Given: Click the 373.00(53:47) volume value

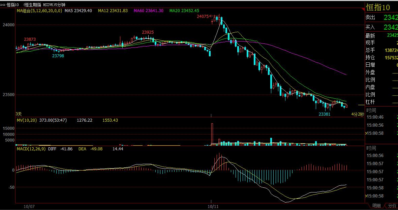Looking at the screenshot, I should point(53,120).
